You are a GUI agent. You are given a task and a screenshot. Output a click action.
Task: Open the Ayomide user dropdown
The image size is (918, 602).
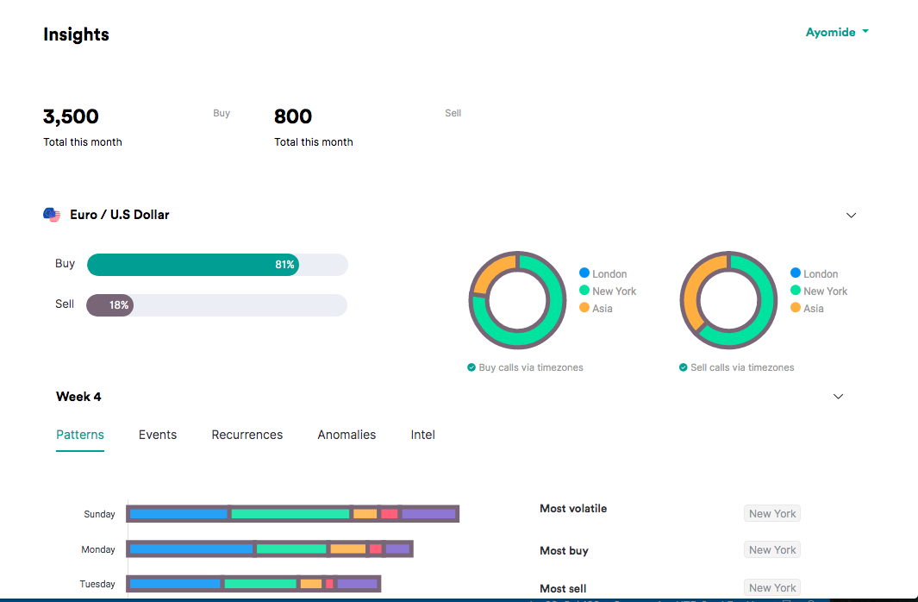pyautogui.click(x=837, y=32)
